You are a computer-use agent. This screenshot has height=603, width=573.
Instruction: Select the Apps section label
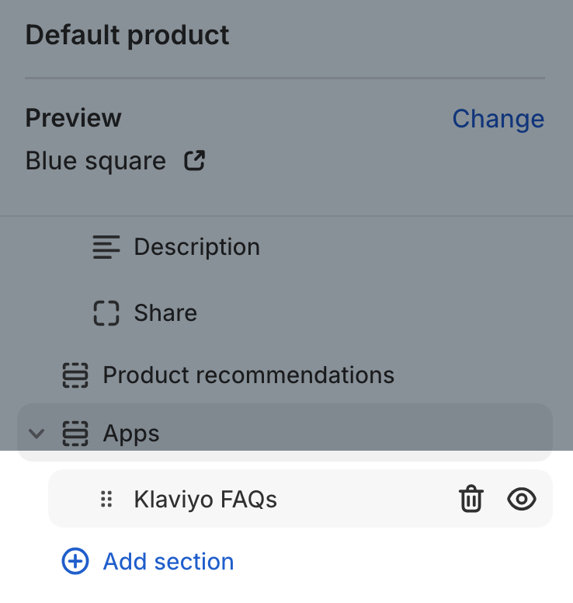(131, 434)
